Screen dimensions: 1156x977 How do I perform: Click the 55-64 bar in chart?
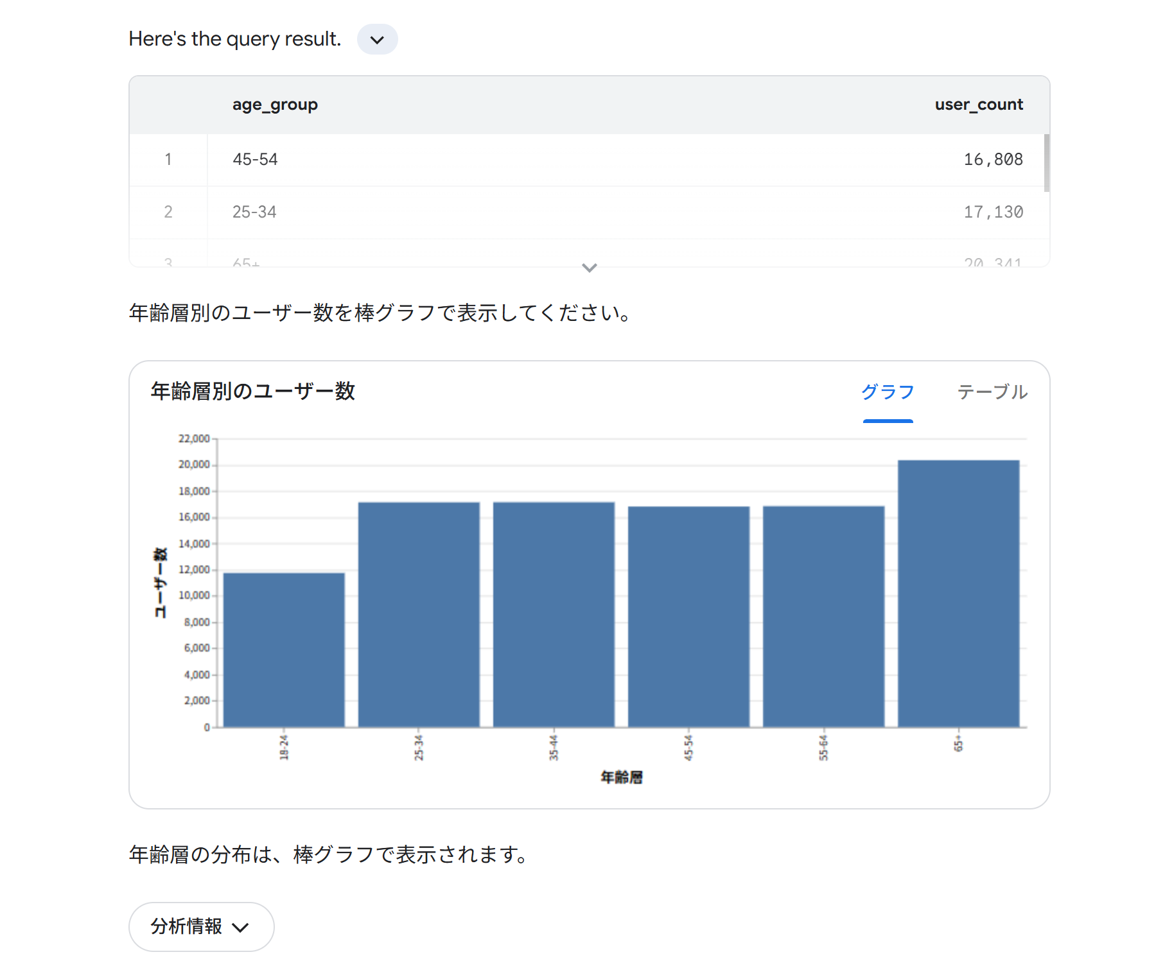(823, 616)
